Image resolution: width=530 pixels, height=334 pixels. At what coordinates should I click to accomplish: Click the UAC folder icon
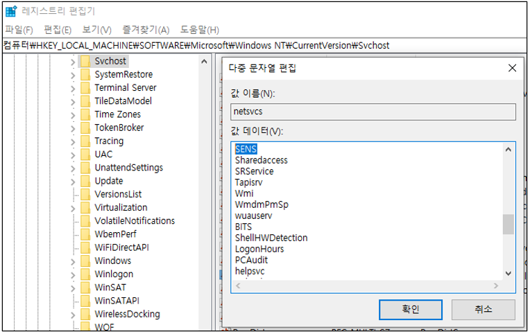point(85,155)
